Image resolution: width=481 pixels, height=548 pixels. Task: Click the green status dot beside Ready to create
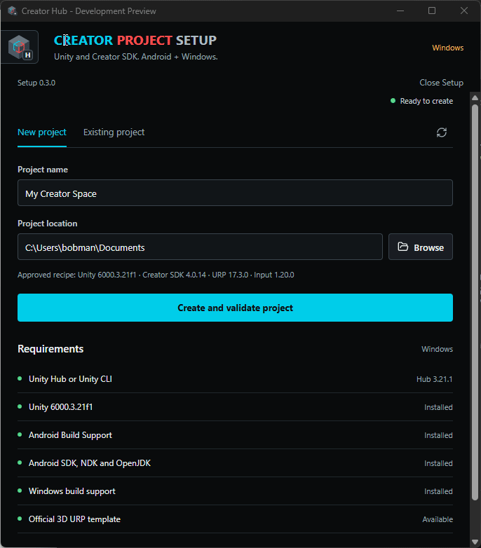tap(393, 101)
